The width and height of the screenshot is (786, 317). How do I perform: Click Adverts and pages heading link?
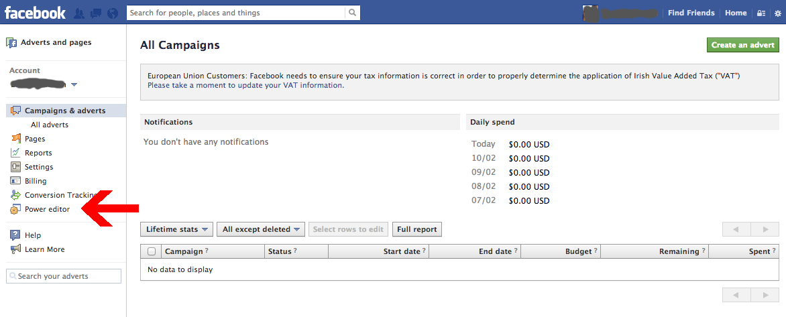tap(56, 43)
